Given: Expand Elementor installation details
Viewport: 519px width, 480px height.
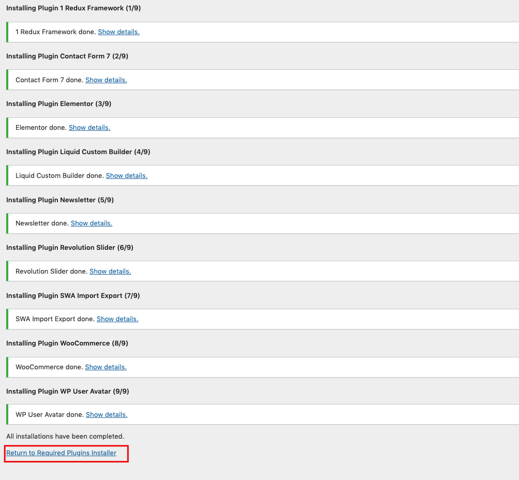Looking at the screenshot, I should 90,128.
